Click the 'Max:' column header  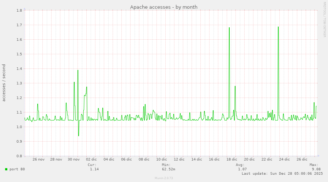tap(314, 165)
